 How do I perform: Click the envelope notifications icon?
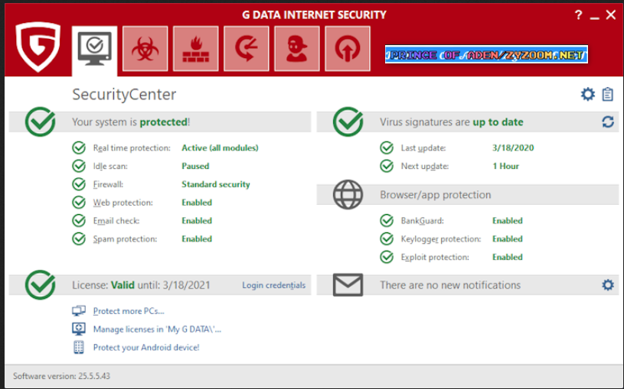click(x=348, y=284)
